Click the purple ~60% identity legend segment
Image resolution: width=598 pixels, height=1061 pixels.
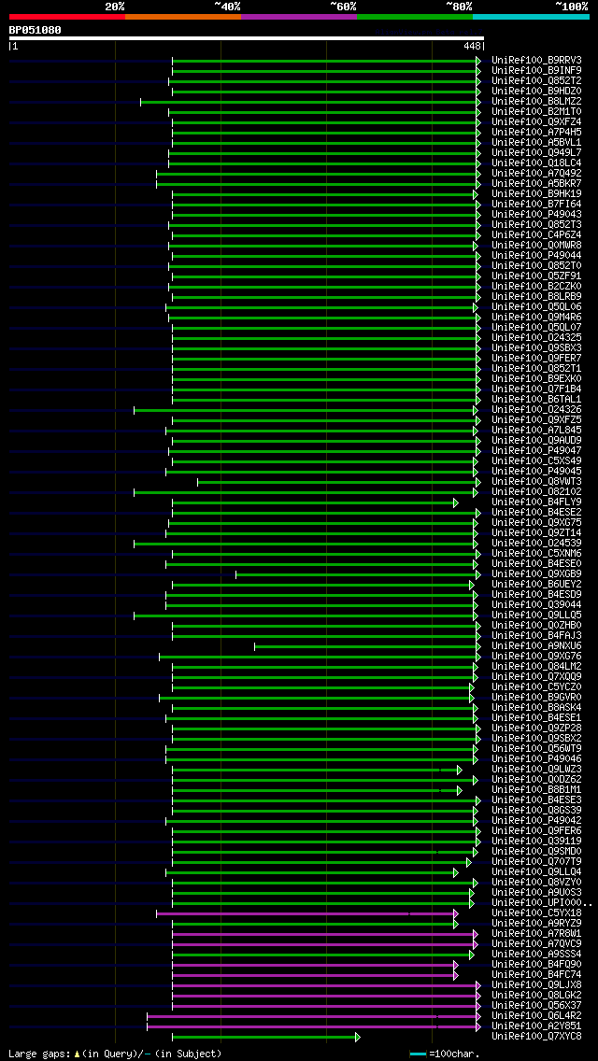coord(299,16)
